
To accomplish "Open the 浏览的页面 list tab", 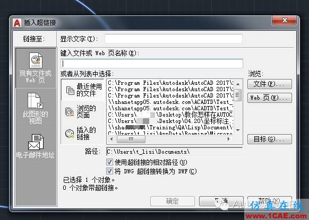I will [82, 111].
